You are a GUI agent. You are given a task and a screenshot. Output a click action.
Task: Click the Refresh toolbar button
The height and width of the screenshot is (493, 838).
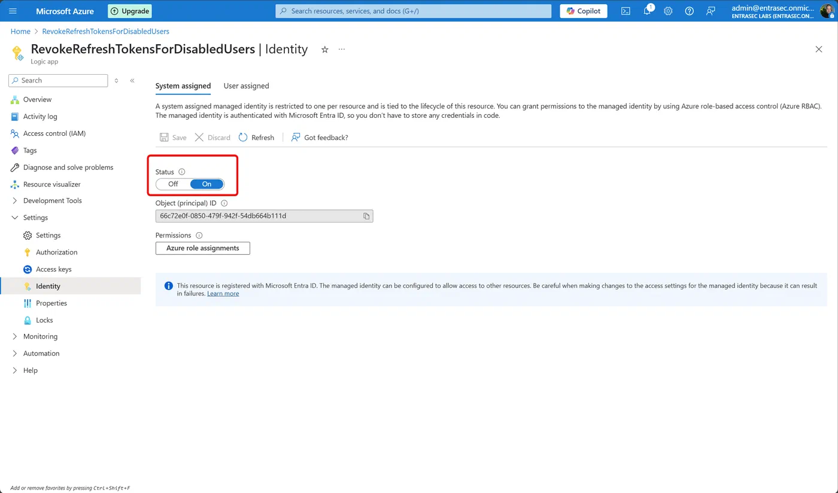tap(256, 138)
